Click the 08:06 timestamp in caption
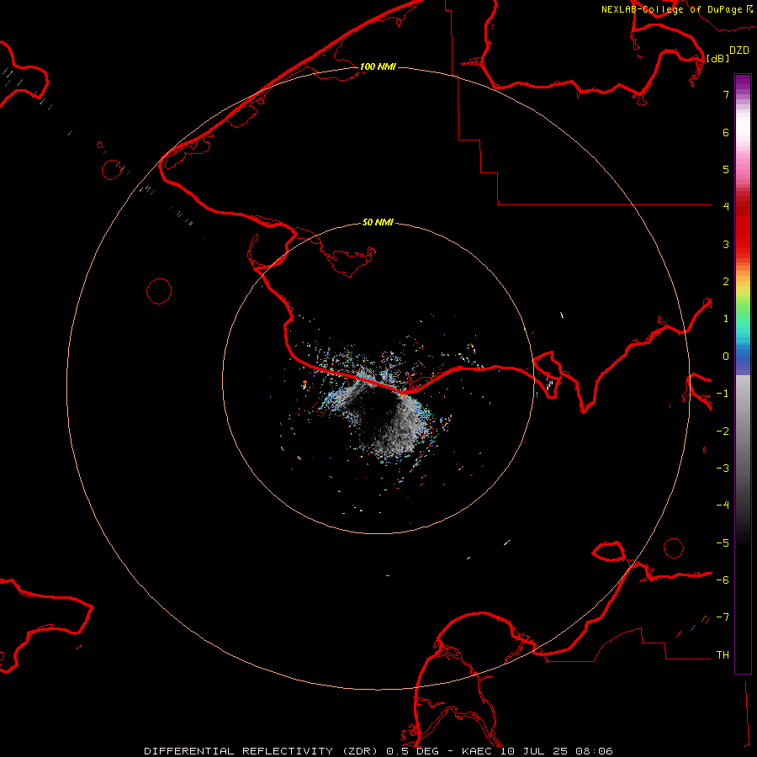Image resolution: width=757 pixels, height=757 pixels. click(x=595, y=751)
